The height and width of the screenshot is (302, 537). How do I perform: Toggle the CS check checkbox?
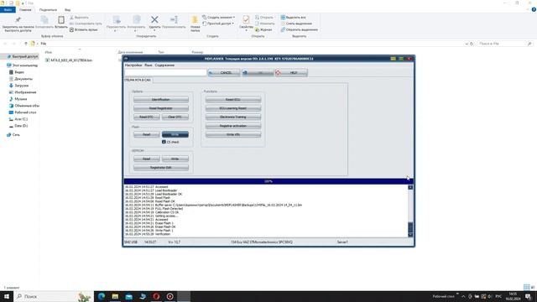coord(164,142)
